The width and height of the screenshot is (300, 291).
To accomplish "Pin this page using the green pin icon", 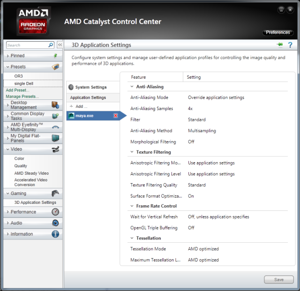I will [280, 45].
